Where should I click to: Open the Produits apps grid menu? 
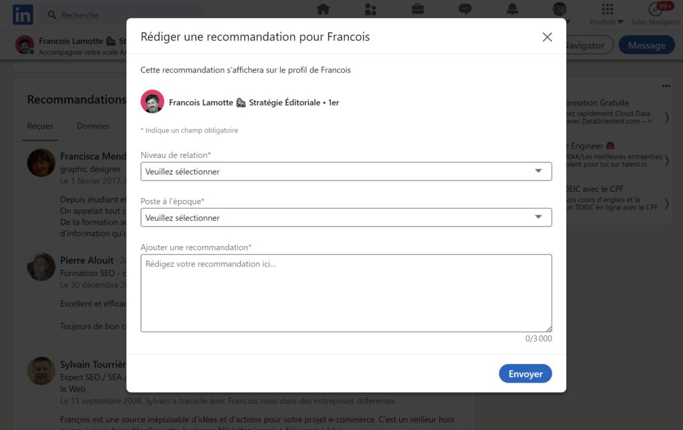[607, 13]
